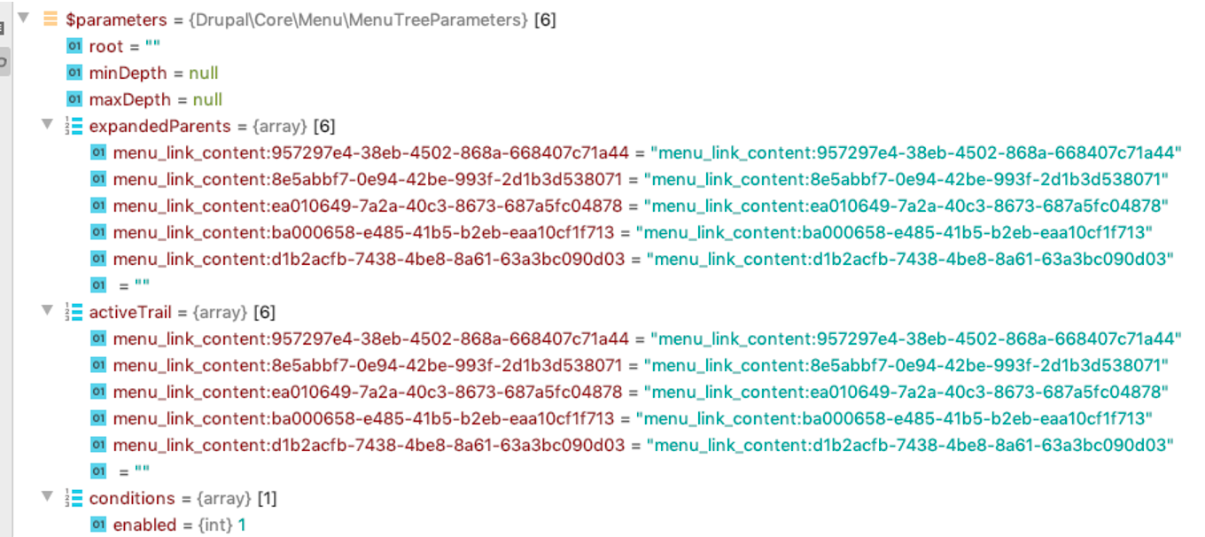Click the field icon beside enabled
This screenshot has height=537, width=1205.
98,525
